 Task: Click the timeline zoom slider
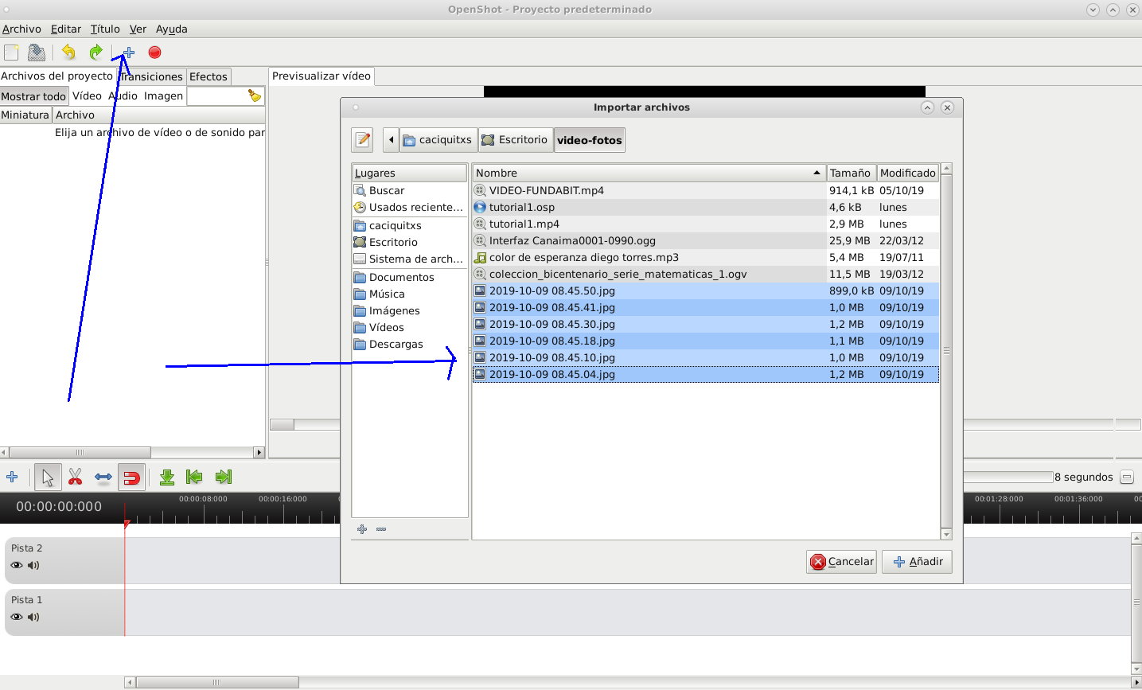[x=1008, y=477]
